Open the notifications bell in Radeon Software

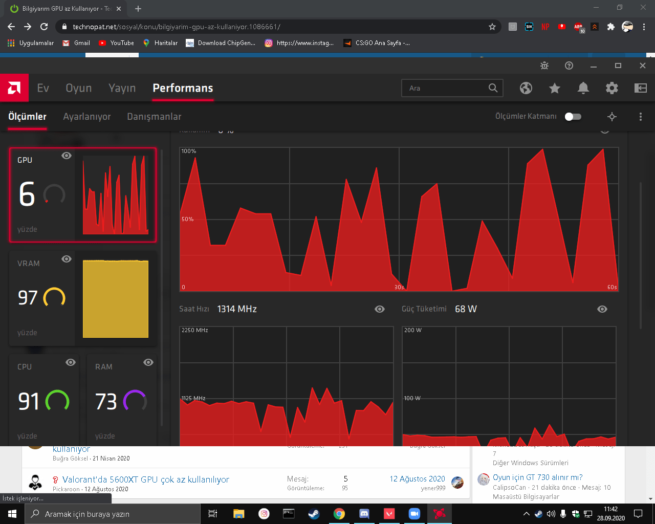pos(583,88)
